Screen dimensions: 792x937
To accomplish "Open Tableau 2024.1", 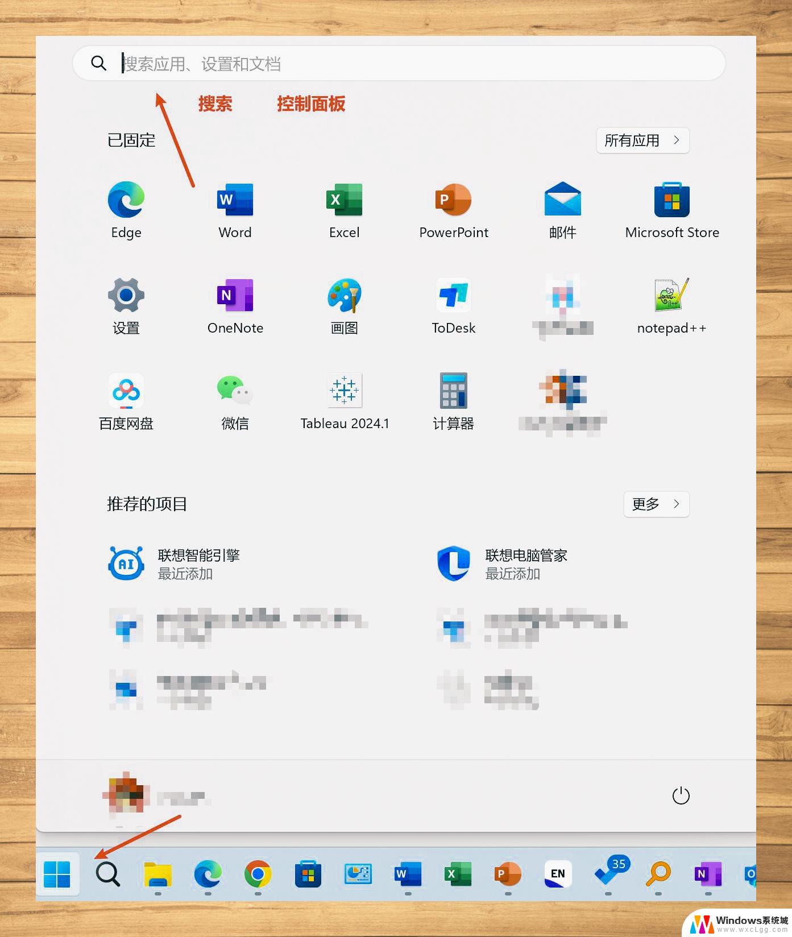I will click(x=344, y=401).
